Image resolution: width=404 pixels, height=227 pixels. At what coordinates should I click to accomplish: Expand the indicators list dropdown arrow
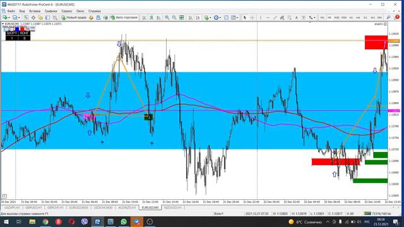[x=210, y=18]
